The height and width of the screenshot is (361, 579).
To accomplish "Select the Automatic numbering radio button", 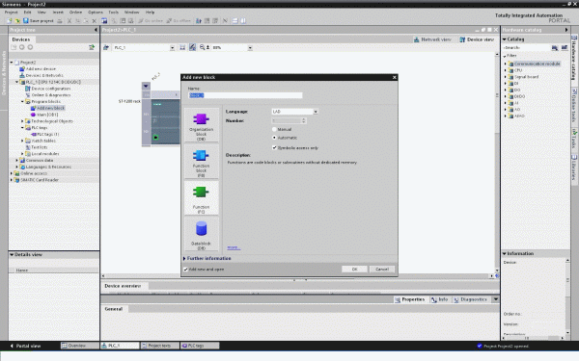I will pyautogui.click(x=274, y=138).
